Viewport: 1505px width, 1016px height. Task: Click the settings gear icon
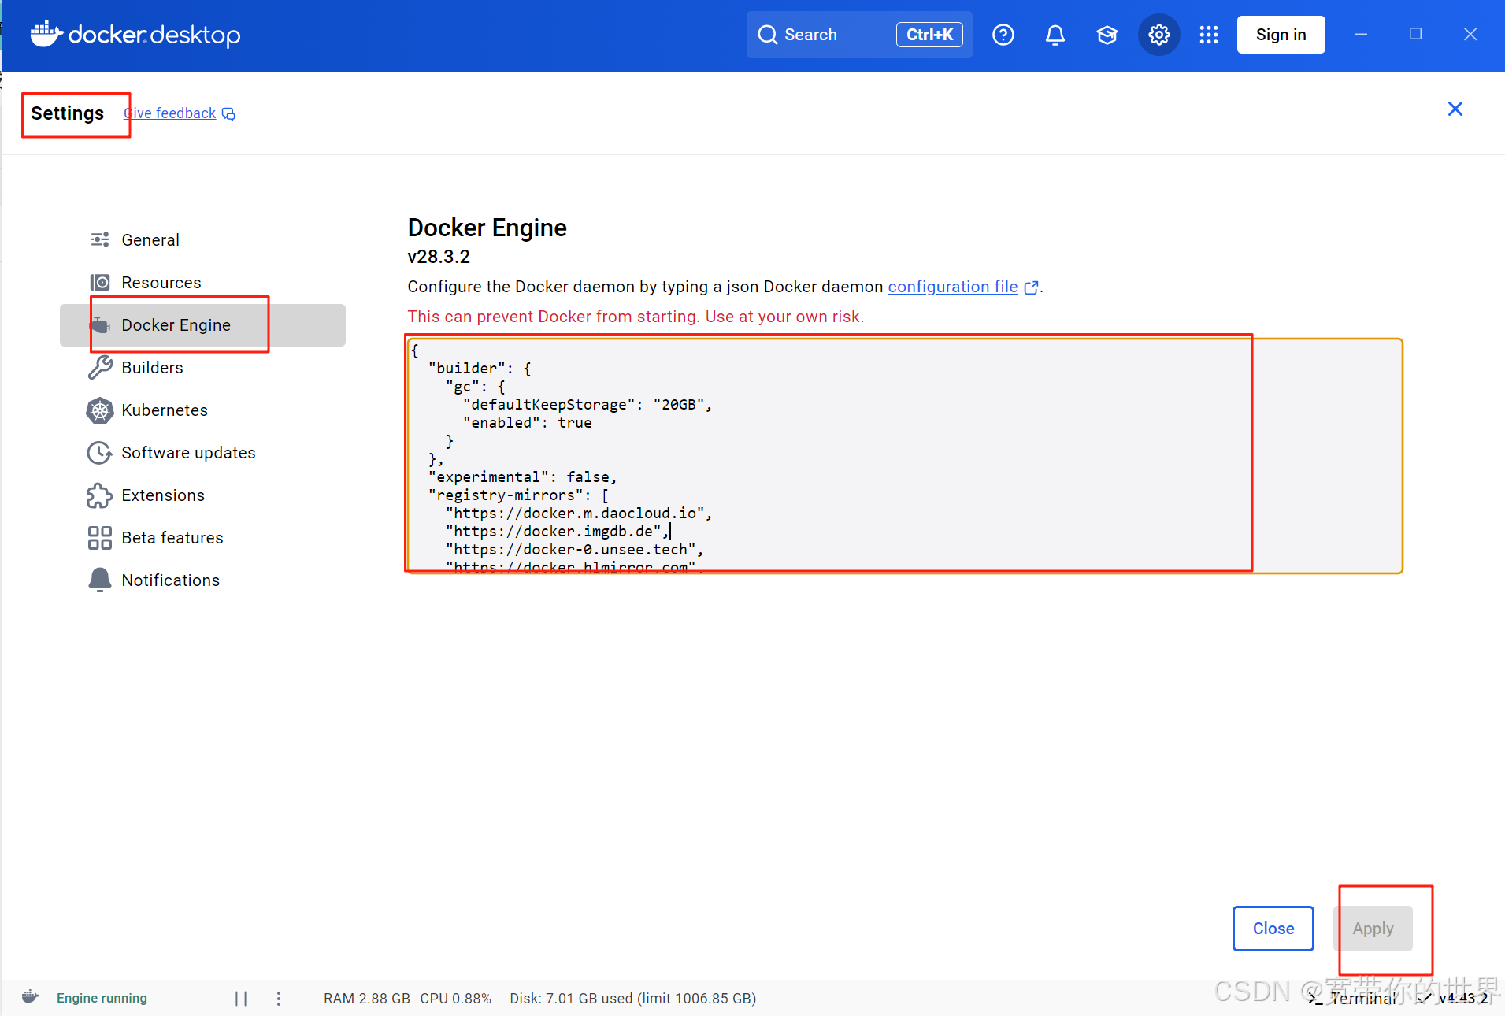click(1158, 35)
